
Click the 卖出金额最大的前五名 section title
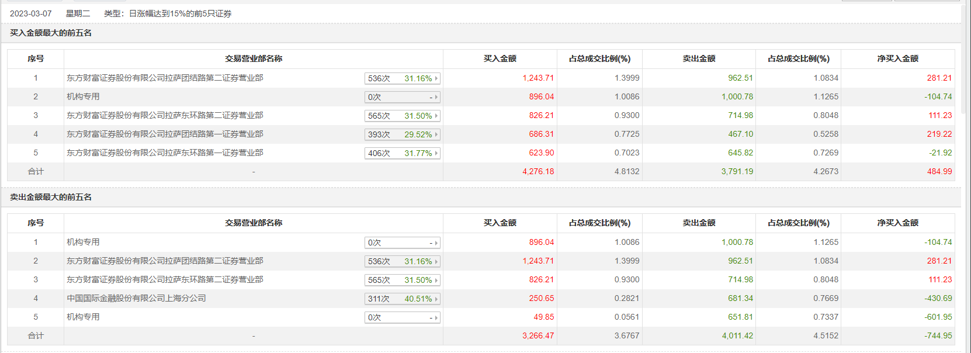[x=51, y=197]
